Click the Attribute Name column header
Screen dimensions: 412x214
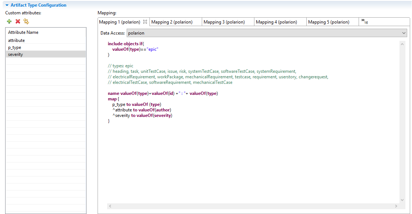46,32
